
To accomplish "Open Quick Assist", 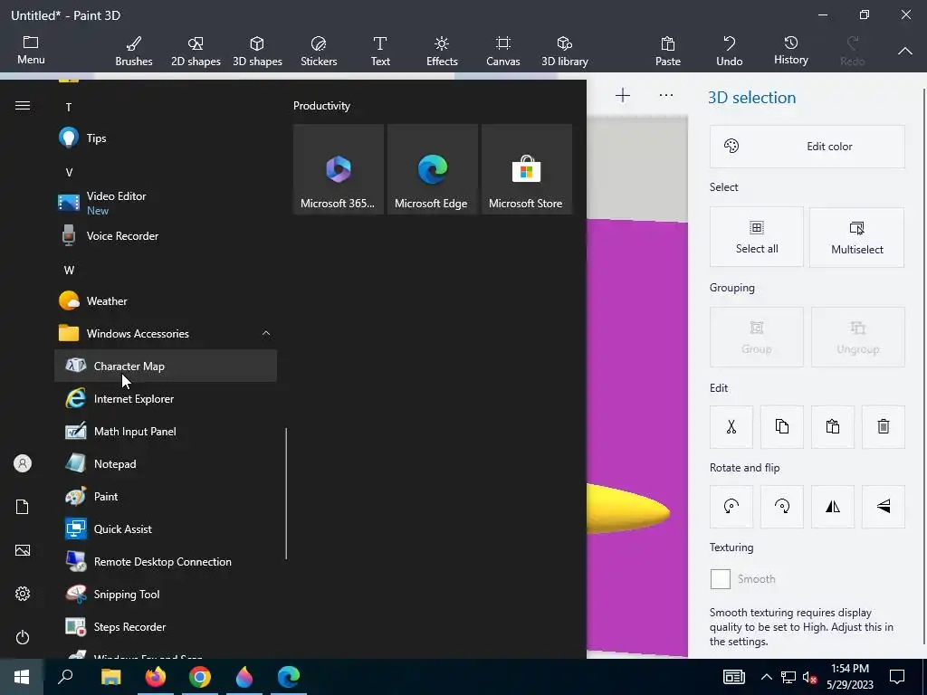I will (166, 528).
